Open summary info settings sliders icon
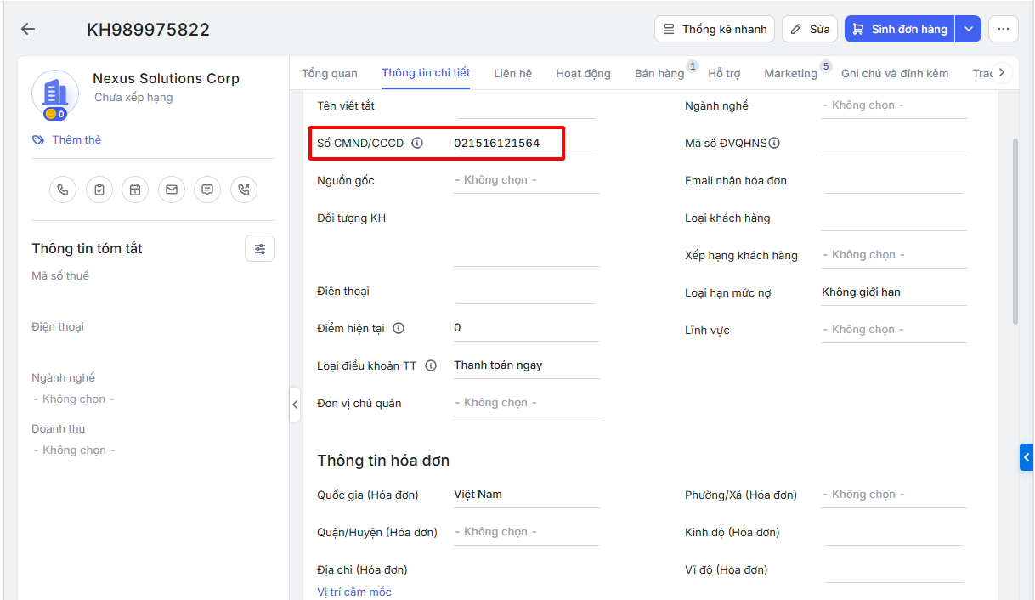1035x600 pixels. pos(260,249)
